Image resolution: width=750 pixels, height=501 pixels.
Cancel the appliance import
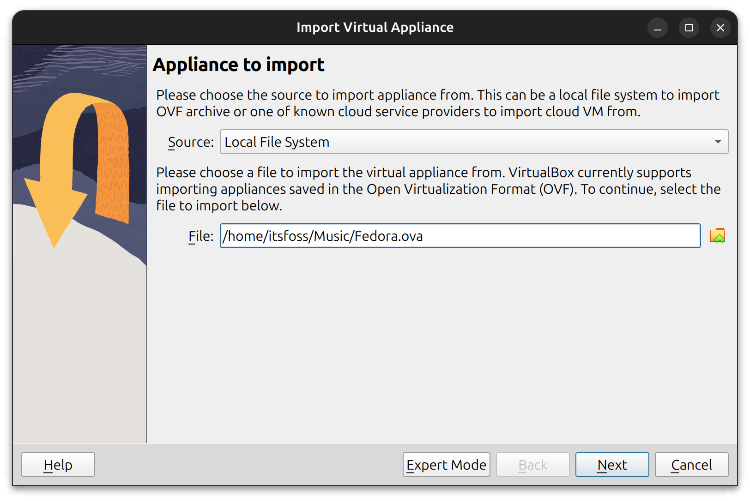(x=691, y=465)
